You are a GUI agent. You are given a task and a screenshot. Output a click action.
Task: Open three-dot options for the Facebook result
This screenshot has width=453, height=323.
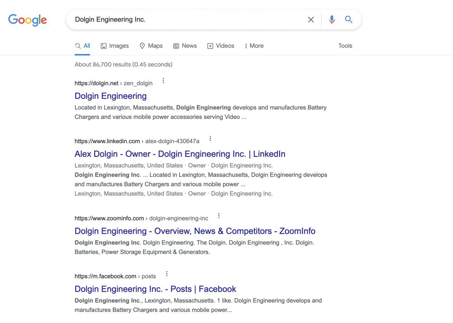(x=167, y=274)
